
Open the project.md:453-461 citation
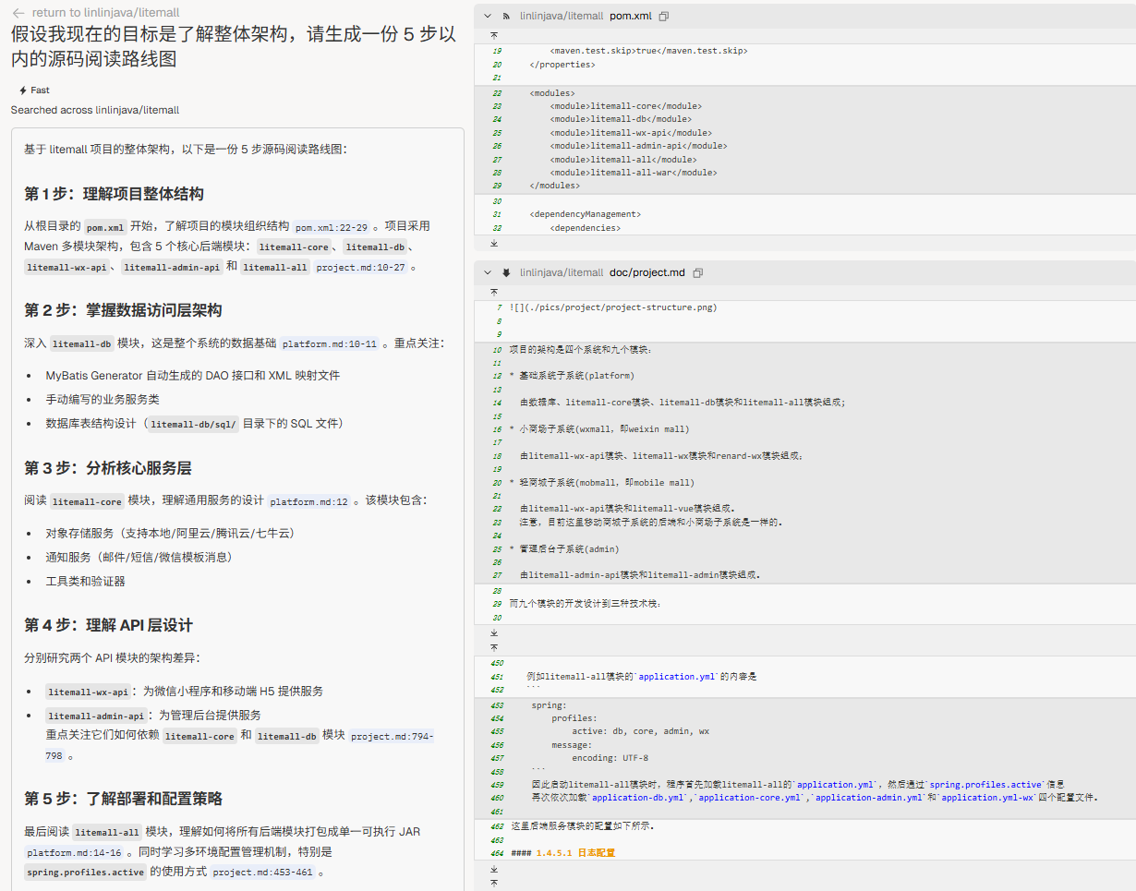(x=262, y=873)
